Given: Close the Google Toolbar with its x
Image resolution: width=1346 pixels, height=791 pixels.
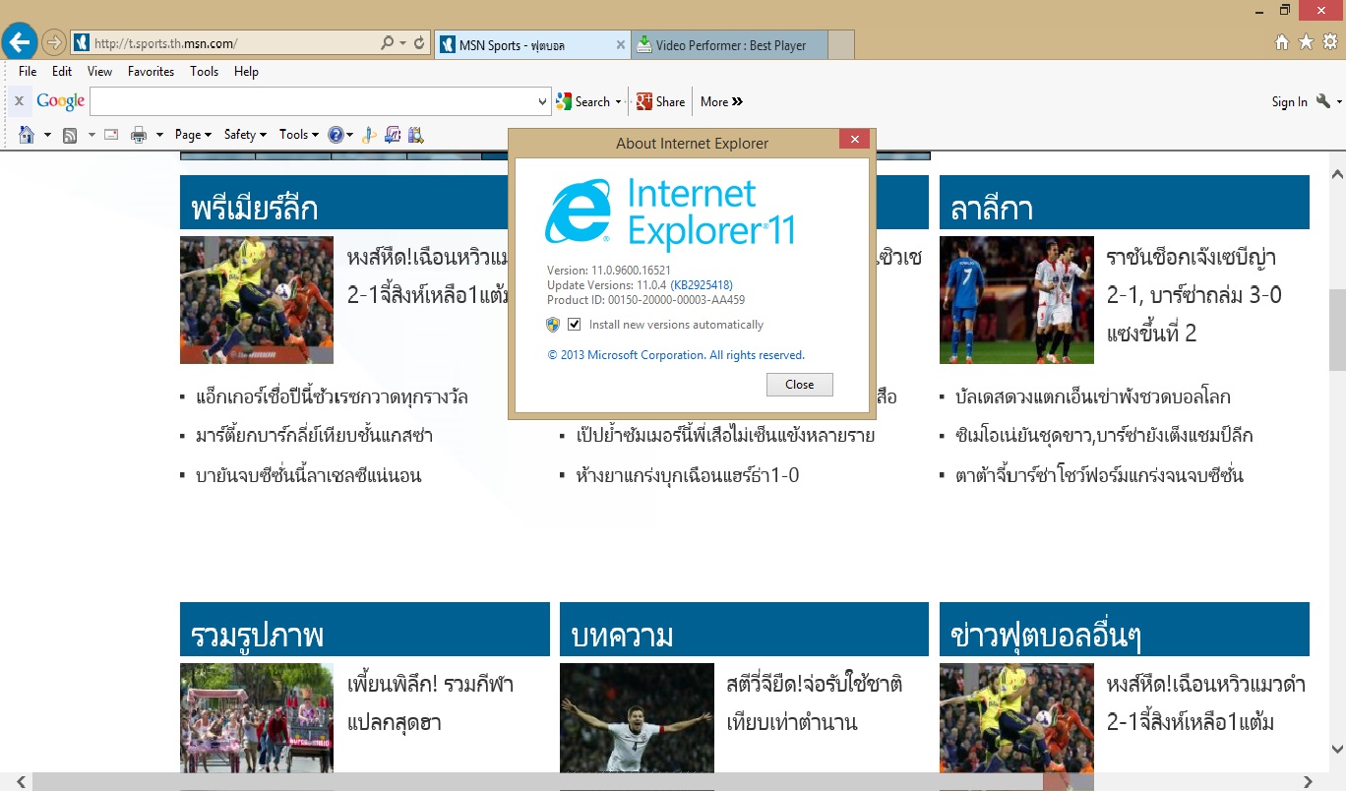Looking at the screenshot, I should [19, 101].
